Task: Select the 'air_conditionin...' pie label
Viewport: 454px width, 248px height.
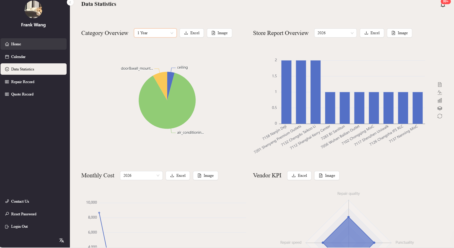Action: 190,132
